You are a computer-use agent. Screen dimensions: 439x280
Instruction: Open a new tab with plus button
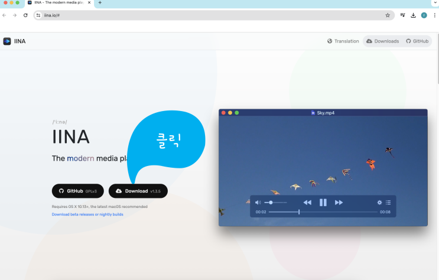pyautogui.click(x=100, y=2)
